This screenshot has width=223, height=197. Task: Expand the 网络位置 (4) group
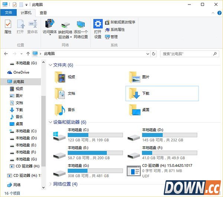coord(51,184)
